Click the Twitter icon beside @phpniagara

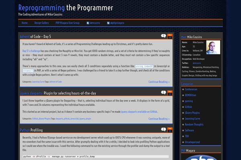(108, 23)
